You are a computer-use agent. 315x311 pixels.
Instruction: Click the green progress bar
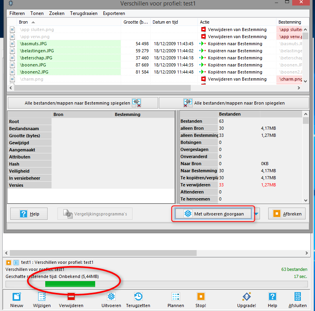coord(70,284)
